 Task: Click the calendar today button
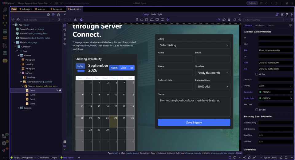[x=80, y=66]
